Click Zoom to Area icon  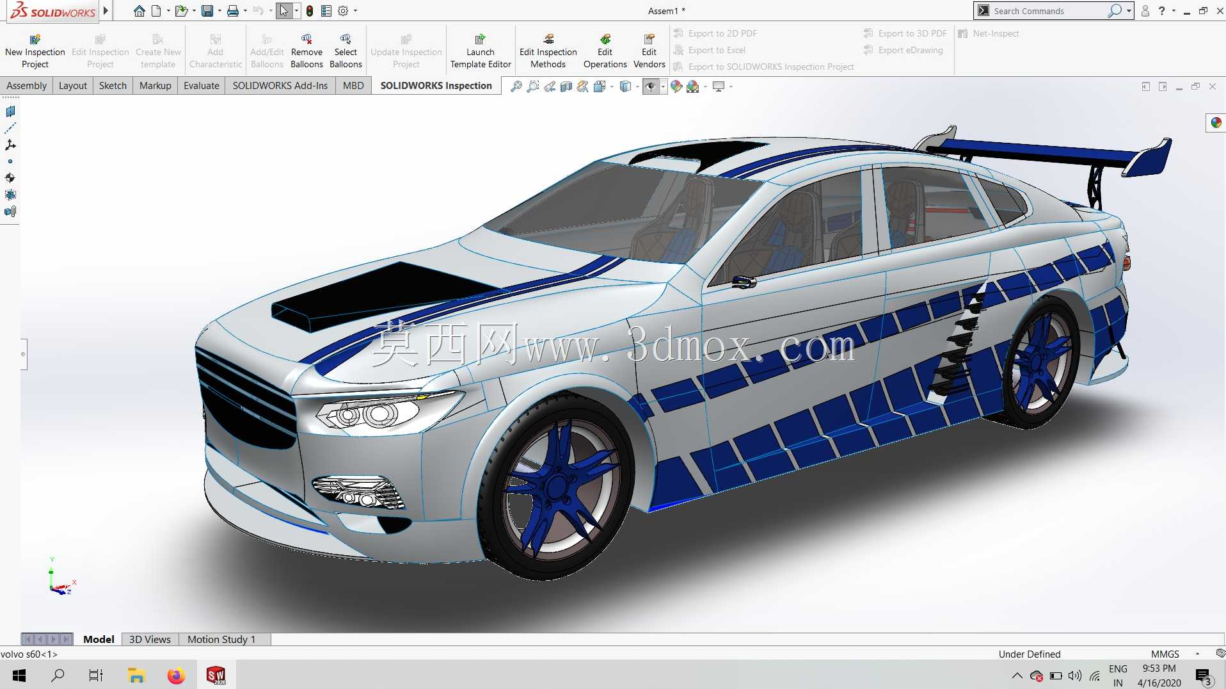533,86
